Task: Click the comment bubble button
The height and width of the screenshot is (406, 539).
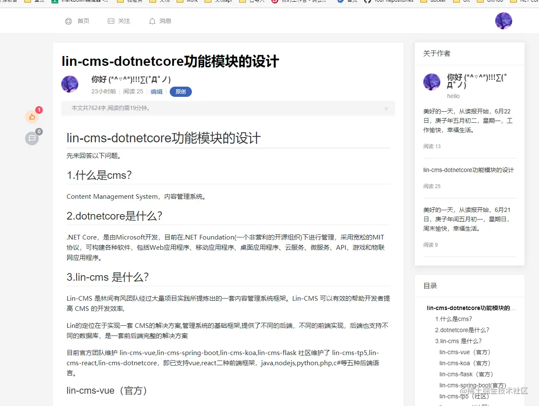Action: (32, 138)
